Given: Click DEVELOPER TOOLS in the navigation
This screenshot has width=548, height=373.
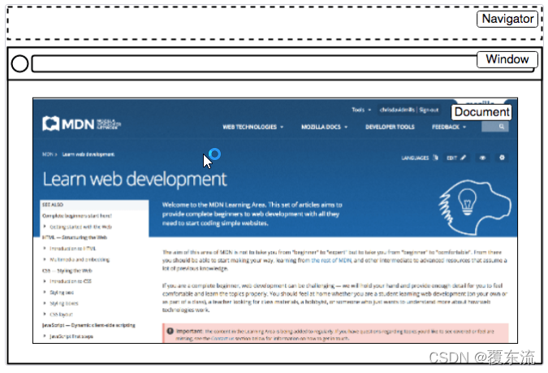Looking at the screenshot, I should point(390,127).
